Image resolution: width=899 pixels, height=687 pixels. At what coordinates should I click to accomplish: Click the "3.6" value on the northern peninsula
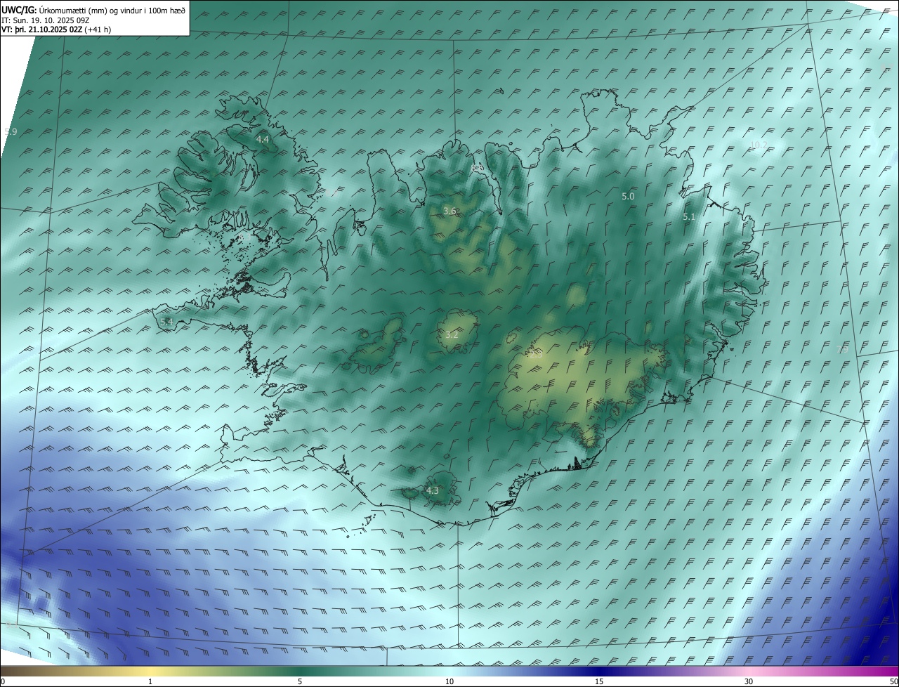450,211
